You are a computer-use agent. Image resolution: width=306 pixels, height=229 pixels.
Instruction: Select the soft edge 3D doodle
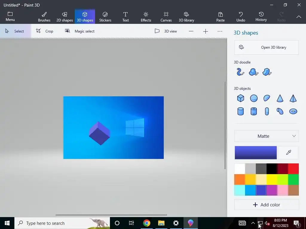pyautogui.click(x=254, y=72)
